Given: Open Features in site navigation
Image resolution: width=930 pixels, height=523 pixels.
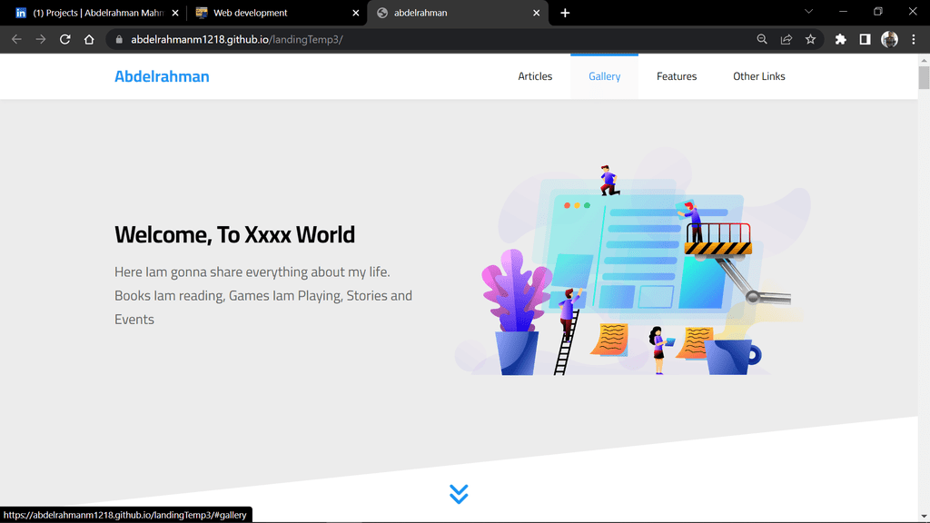Looking at the screenshot, I should [x=676, y=76].
